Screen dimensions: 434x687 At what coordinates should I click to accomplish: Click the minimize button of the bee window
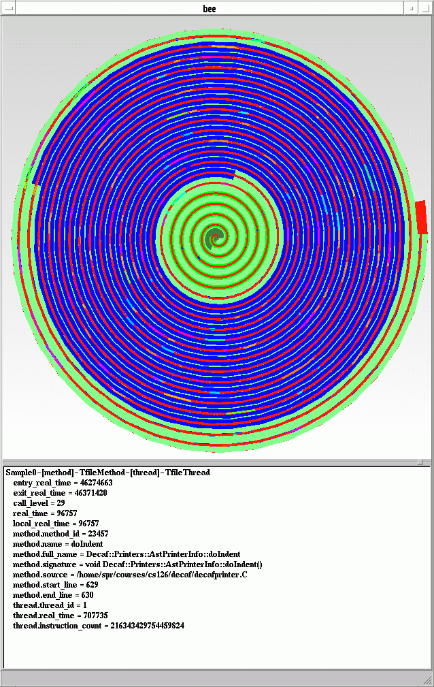[x=411, y=8]
